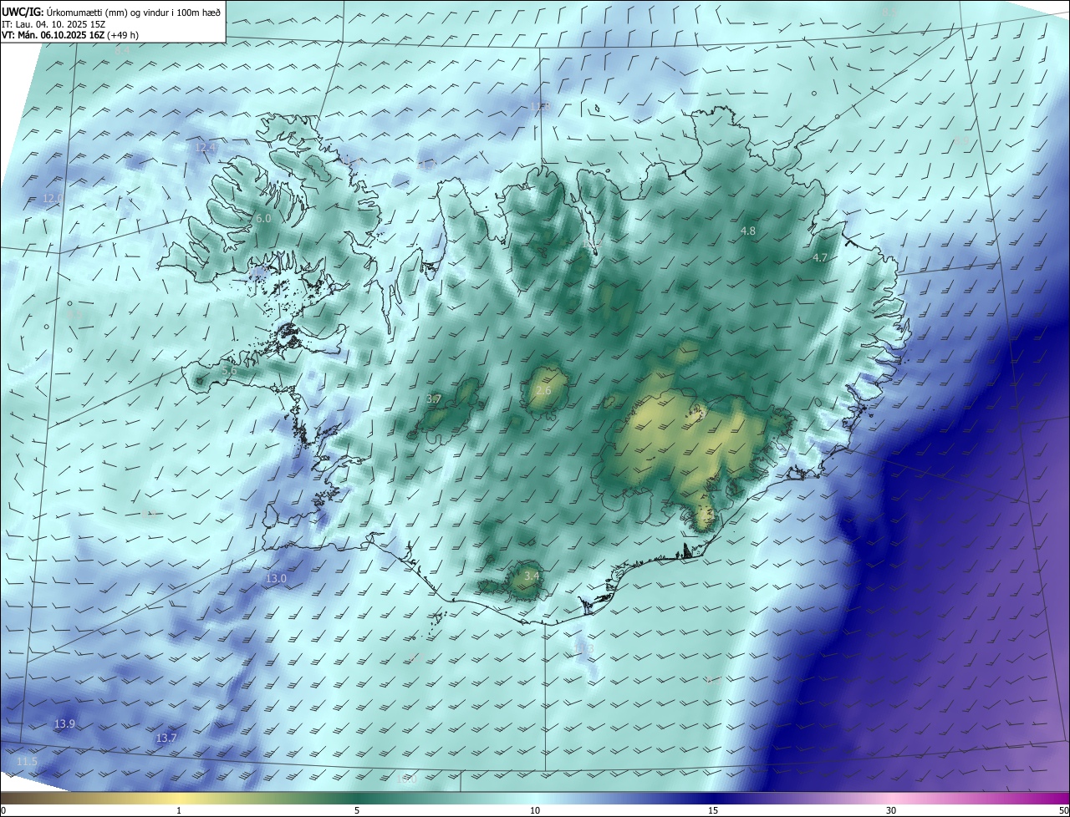Click the 3.4 value label
Viewport: 1070px width, 817px height.
pos(532,576)
